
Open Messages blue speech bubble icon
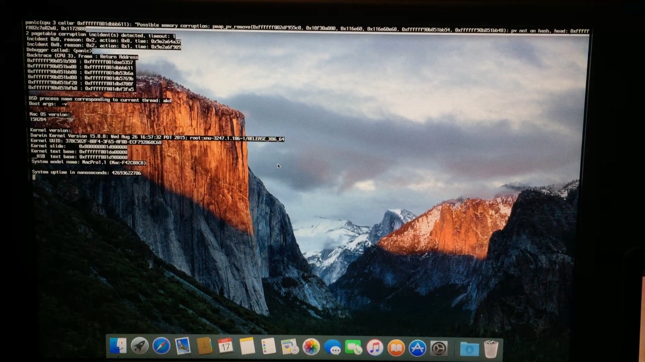(x=332, y=348)
